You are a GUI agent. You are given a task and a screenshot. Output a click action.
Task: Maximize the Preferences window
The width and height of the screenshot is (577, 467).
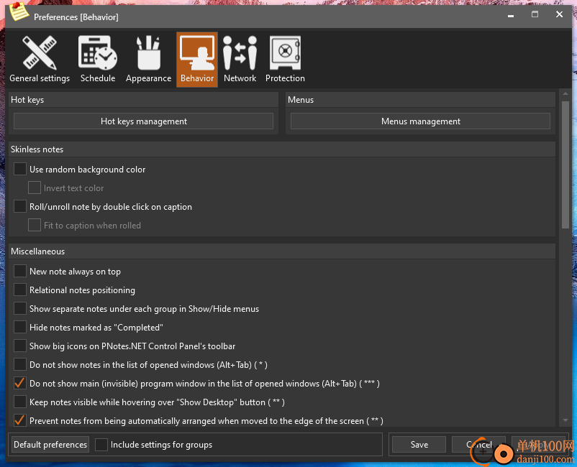pyautogui.click(x=535, y=14)
